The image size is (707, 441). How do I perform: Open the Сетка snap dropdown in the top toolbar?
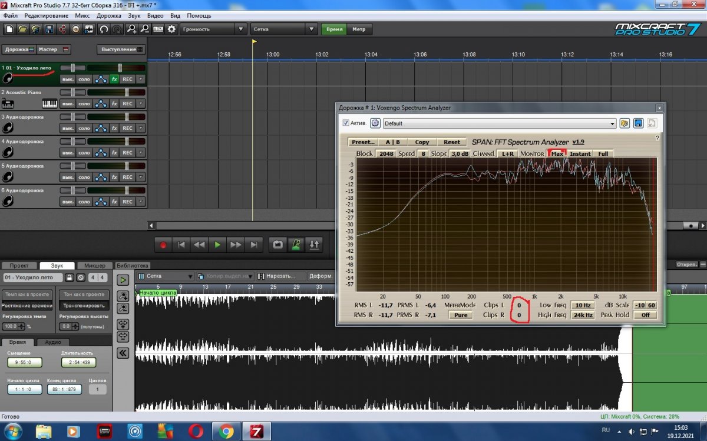point(284,29)
